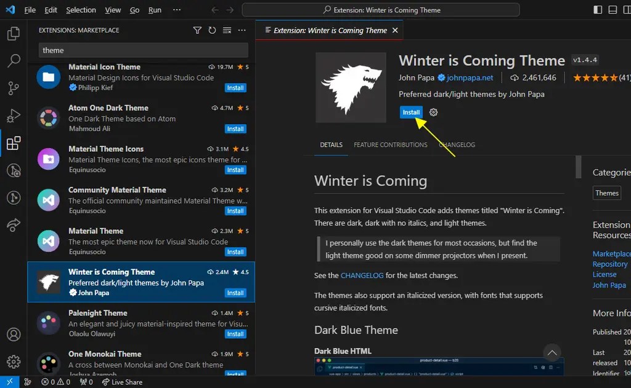631x388 pixels.
Task: Close the Winter is Coming Theme tab
Action: (395, 30)
